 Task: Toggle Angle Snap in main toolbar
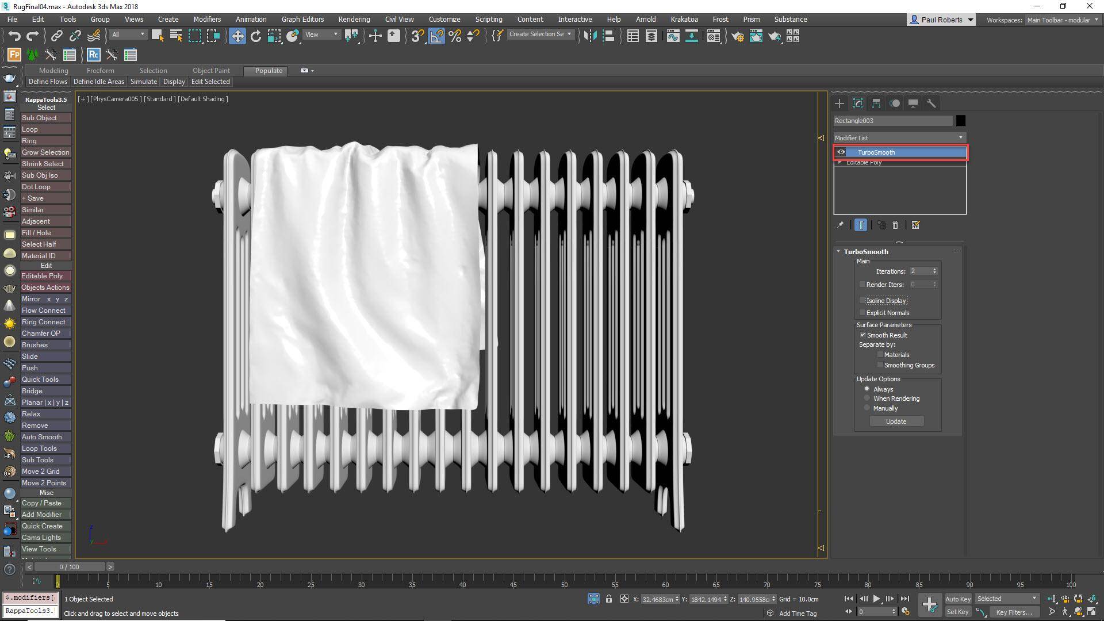[x=436, y=36]
